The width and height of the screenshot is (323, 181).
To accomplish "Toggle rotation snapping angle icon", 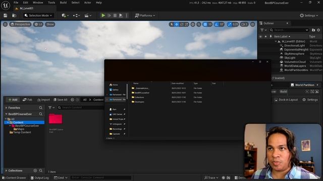I will click(217, 24).
